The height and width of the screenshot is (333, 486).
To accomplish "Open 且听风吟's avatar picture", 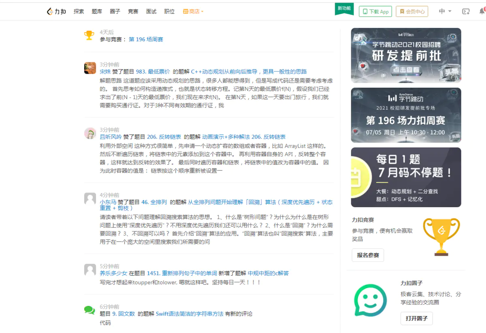I will (90, 133).
